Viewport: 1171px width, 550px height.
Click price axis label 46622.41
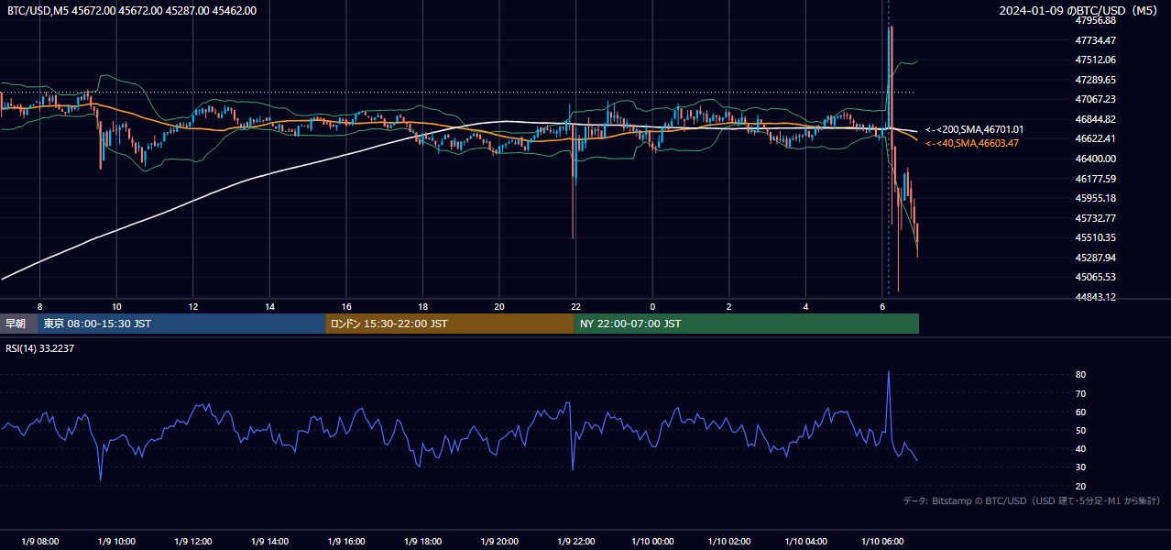[x=1096, y=138]
